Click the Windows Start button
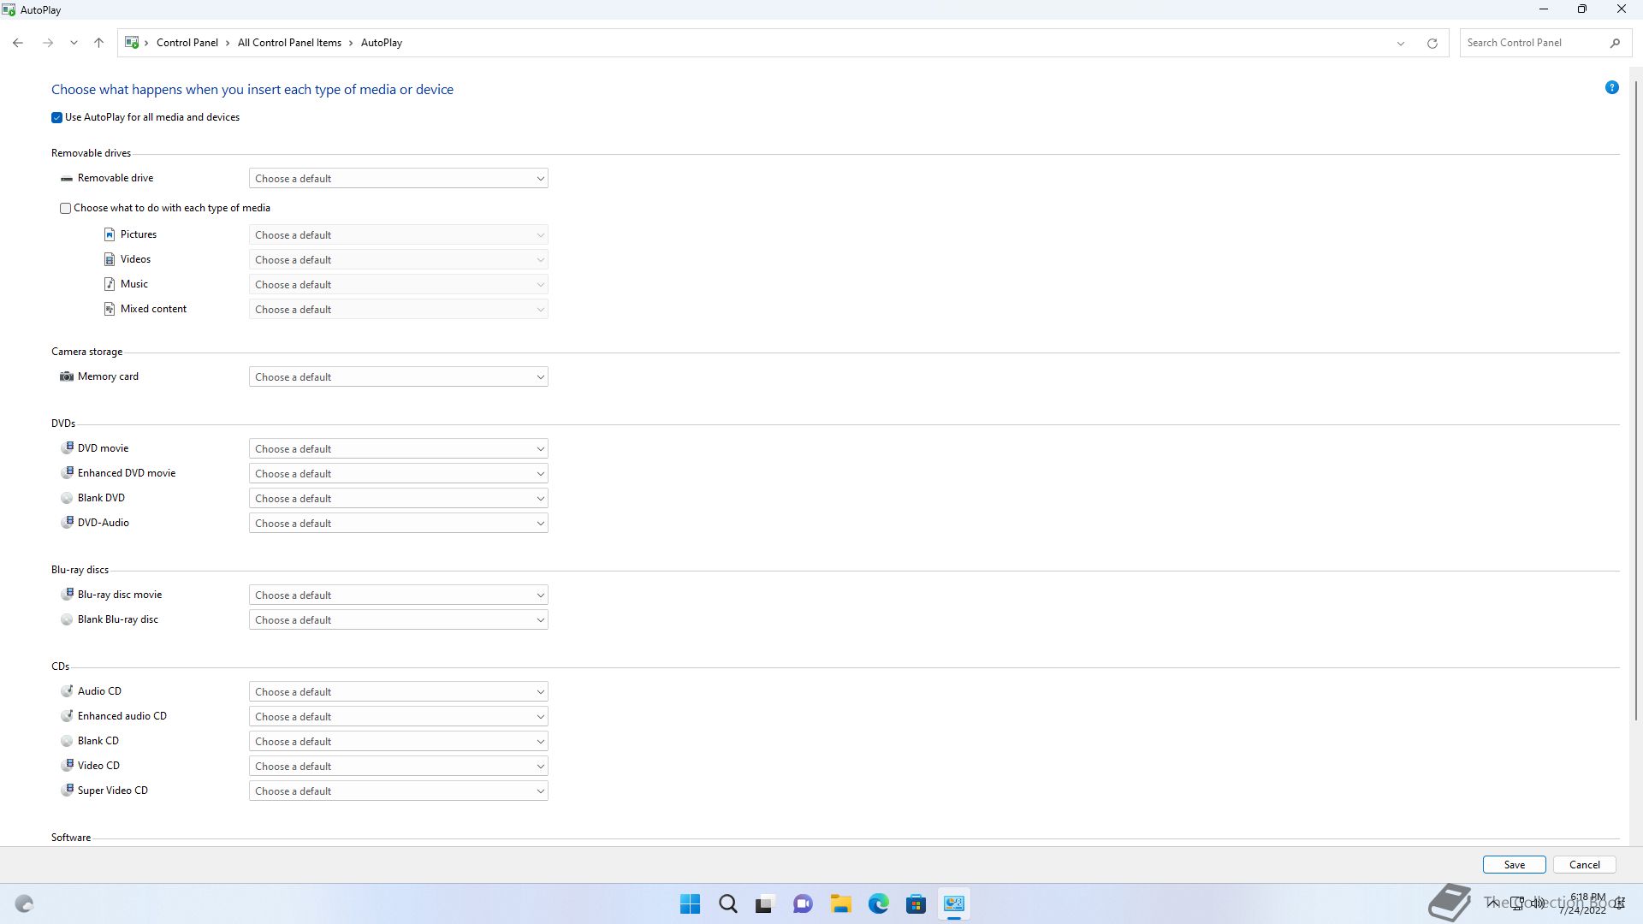The image size is (1643, 924). coord(690,903)
